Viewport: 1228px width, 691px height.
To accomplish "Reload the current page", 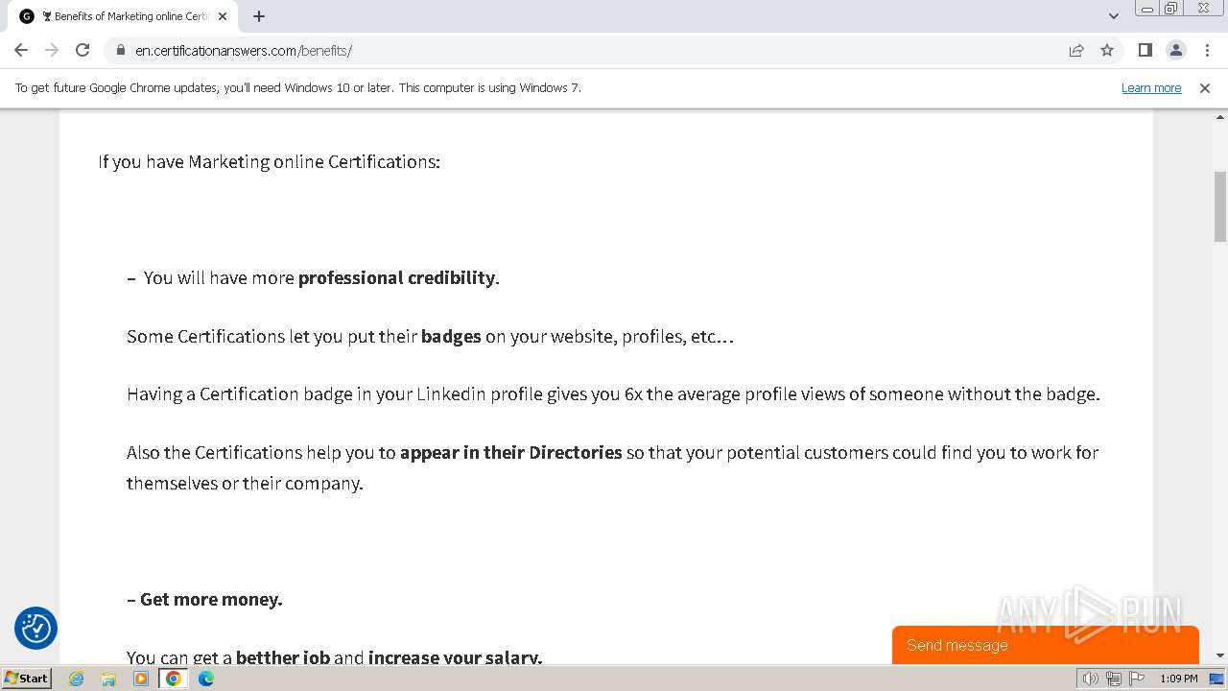I will tap(83, 50).
